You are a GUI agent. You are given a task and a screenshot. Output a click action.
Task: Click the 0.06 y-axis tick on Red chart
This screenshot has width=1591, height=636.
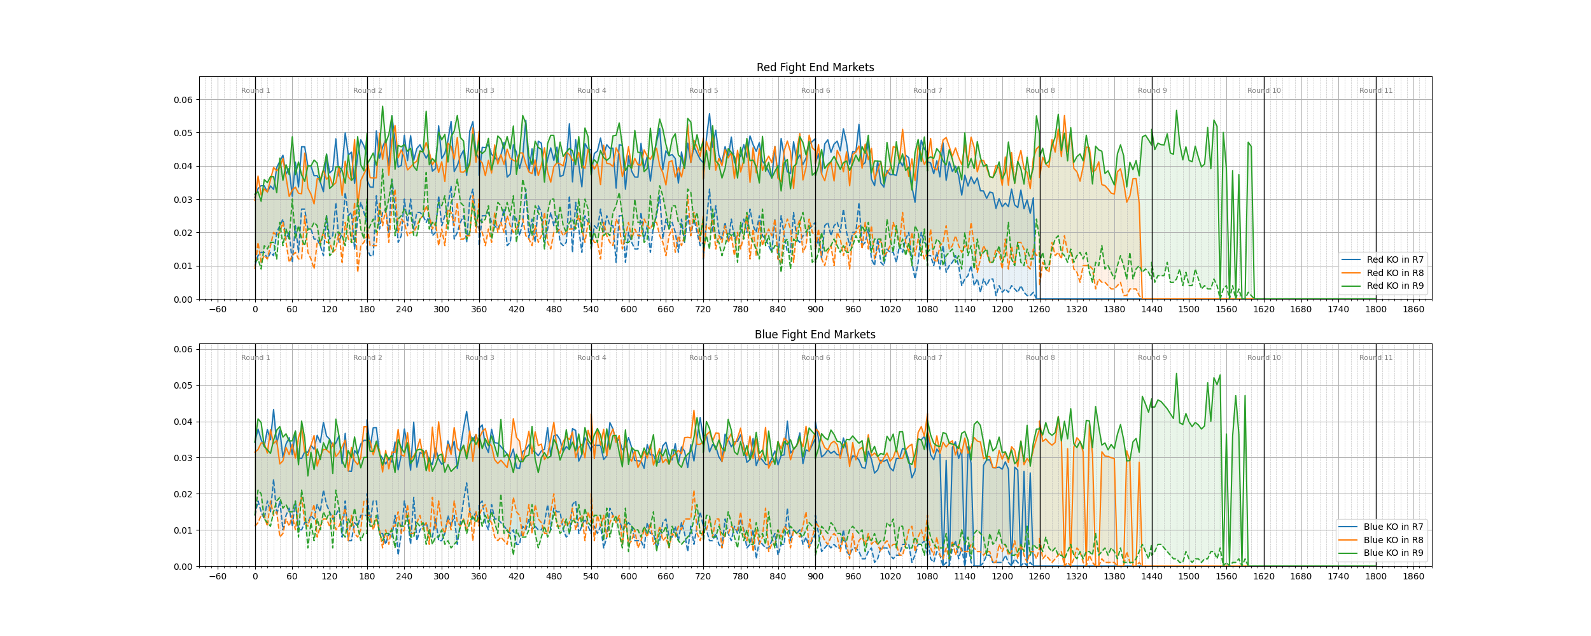coord(183,100)
